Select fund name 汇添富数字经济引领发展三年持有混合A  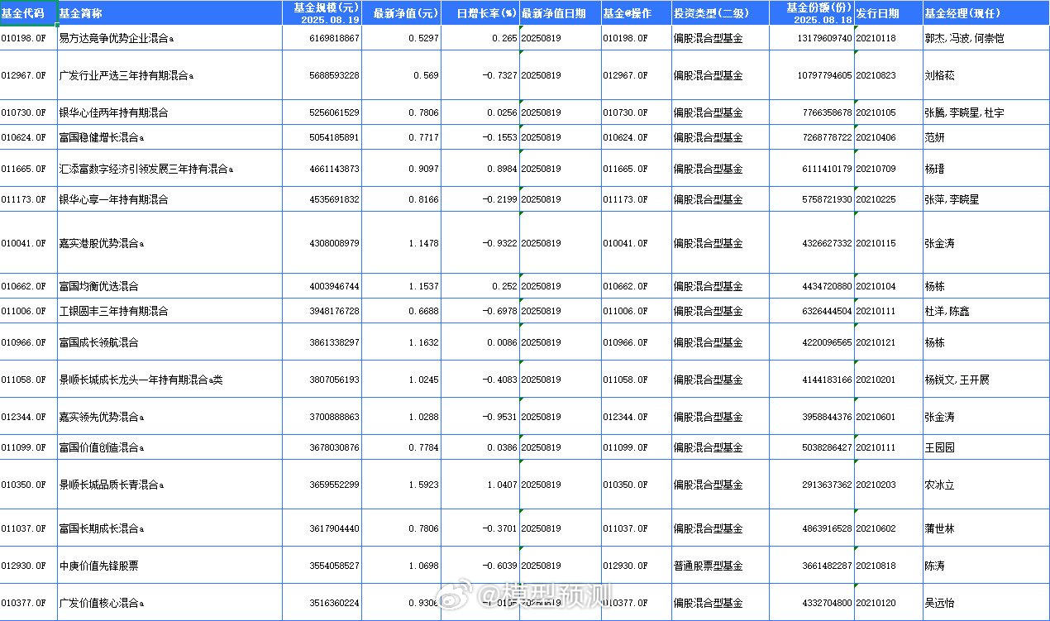(x=170, y=169)
